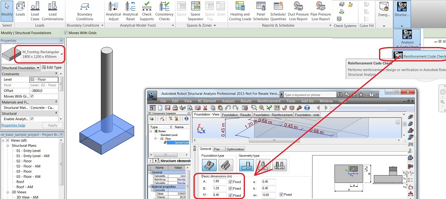Click the Energy analysis icon
Image resolution: width=446 pixels, height=199 pixels.
coord(384,9)
